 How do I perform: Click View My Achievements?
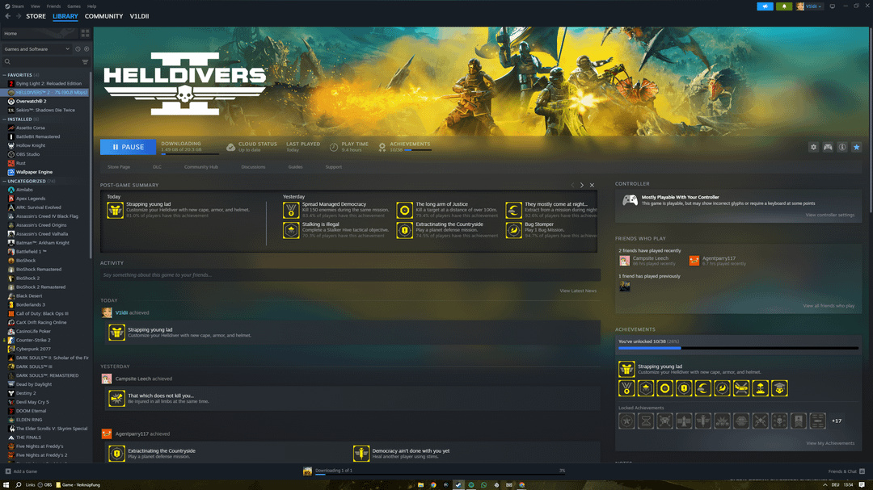click(x=830, y=443)
